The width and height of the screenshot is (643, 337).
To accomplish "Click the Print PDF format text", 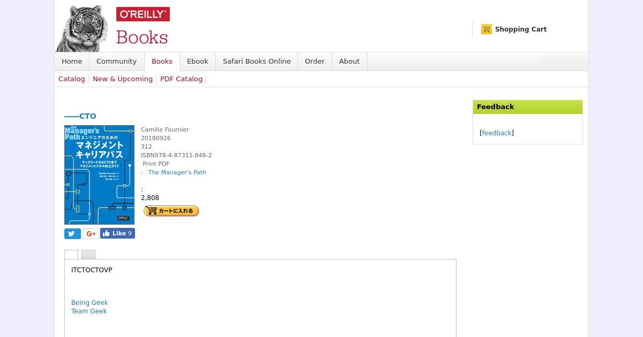I will [x=156, y=164].
